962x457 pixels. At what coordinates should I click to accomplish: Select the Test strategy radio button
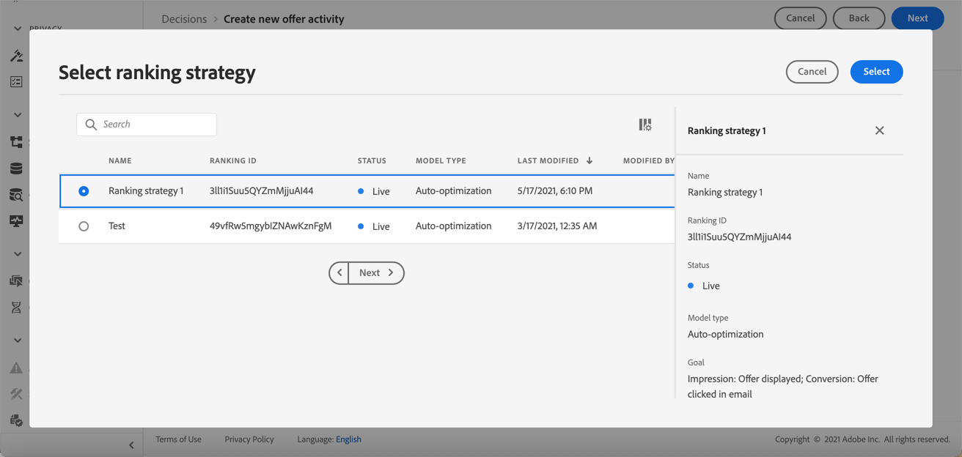pyautogui.click(x=84, y=226)
